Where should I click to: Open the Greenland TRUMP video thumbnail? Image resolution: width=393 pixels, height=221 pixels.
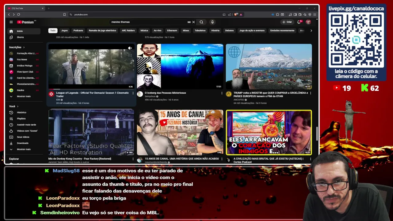pyautogui.click(x=269, y=66)
